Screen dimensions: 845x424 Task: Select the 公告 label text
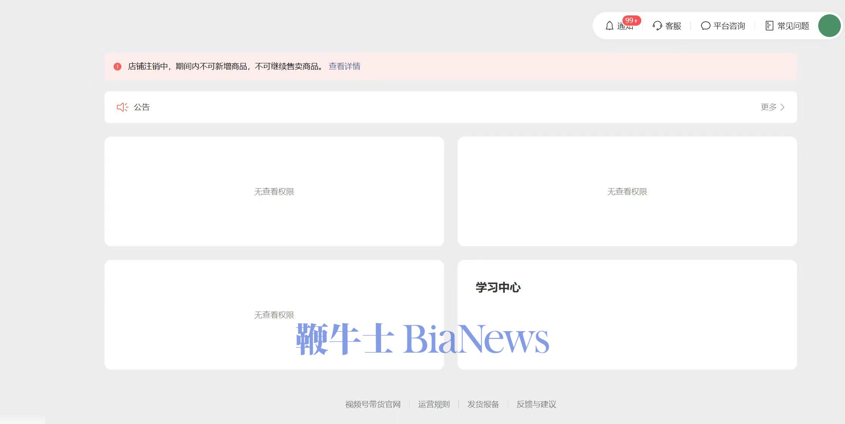pos(142,107)
